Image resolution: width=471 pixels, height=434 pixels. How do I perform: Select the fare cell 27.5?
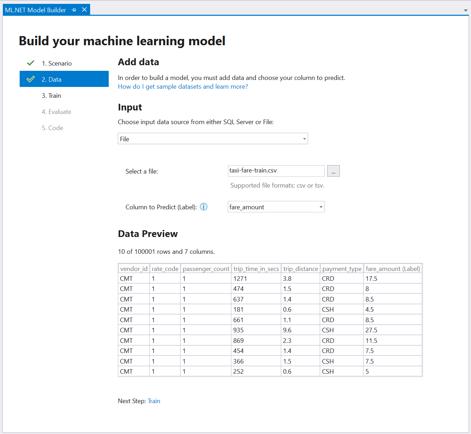[393, 330]
